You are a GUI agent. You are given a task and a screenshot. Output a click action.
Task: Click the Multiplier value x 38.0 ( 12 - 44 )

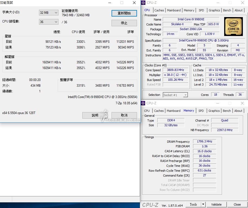pyautogui.click(x=175, y=75)
